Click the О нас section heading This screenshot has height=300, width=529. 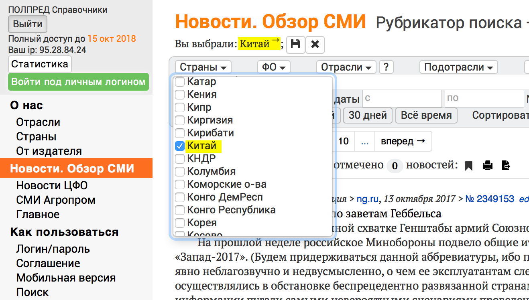(26, 105)
